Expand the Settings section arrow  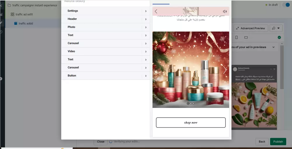146,11
